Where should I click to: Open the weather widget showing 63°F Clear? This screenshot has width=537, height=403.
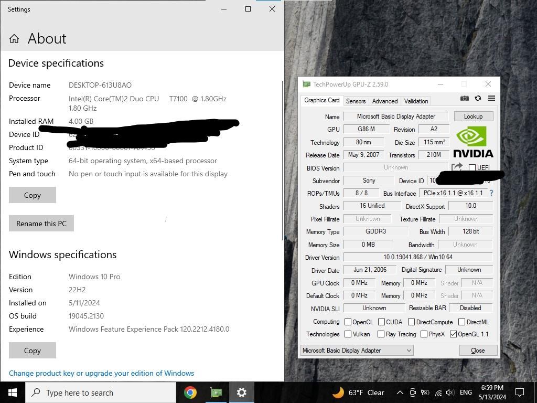click(x=358, y=393)
